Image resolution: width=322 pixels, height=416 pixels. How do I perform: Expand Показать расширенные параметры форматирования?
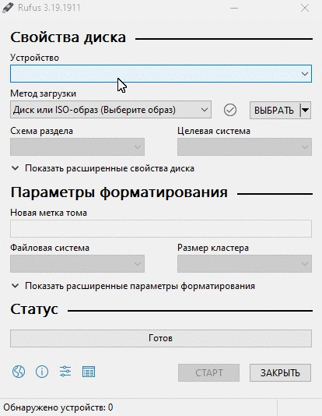pos(134,286)
